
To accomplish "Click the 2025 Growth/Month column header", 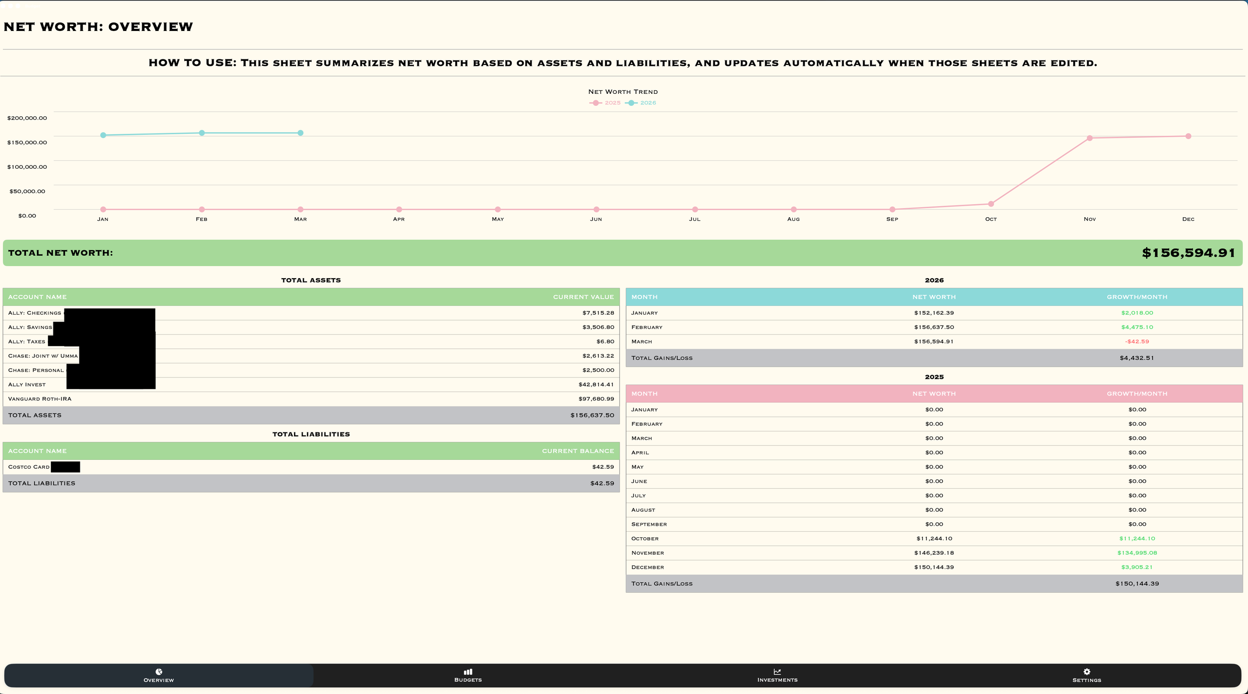I will (1137, 394).
